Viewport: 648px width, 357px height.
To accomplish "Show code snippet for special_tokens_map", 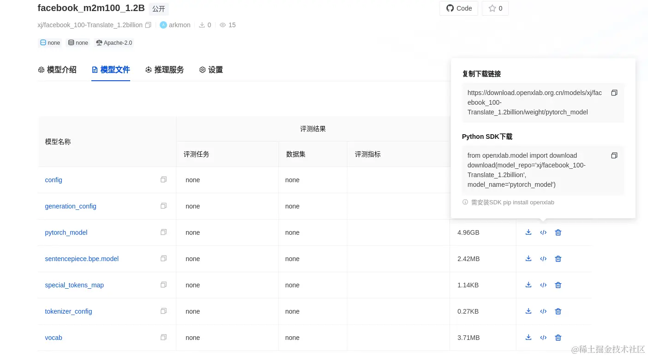I will click(543, 285).
